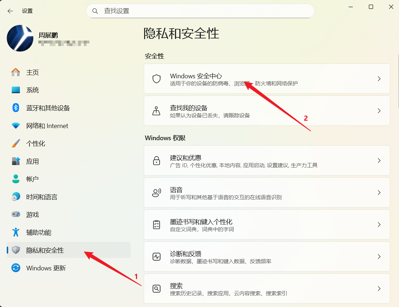Click the back arrow icon

click(10, 11)
